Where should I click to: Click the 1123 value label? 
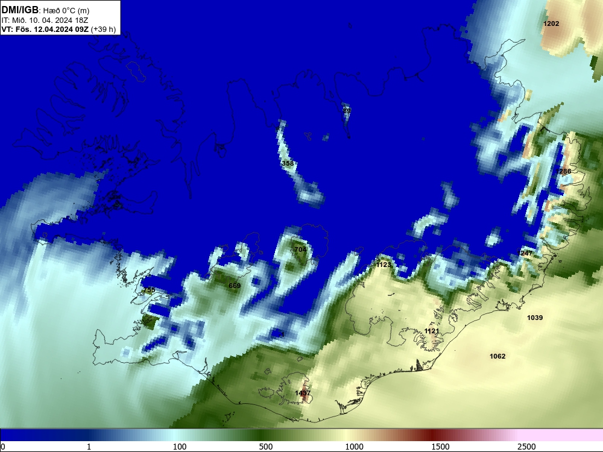(x=384, y=265)
